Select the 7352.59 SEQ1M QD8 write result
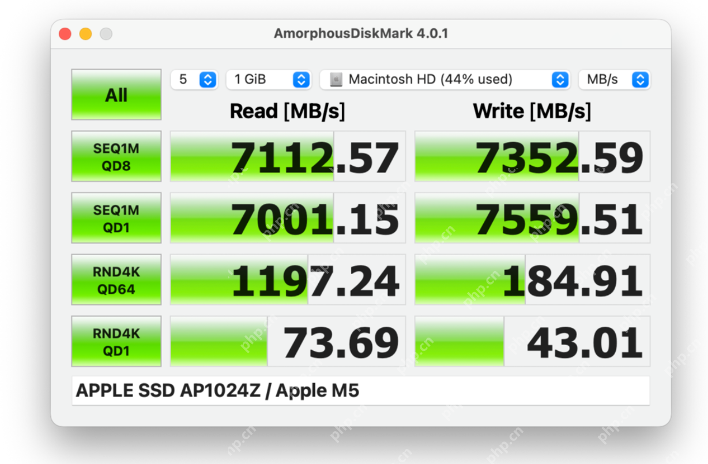The image size is (708, 464). click(x=532, y=156)
